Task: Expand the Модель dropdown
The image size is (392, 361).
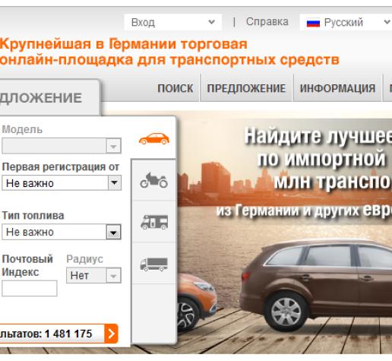Action: point(62,146)
